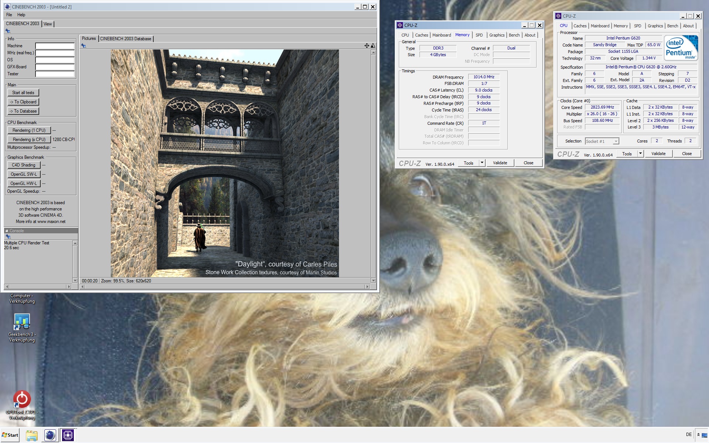Click the pin icon under CINEBENCH 2003 tab
The width and height of the screenshot is (709, 443).
(x=8, y=31)
